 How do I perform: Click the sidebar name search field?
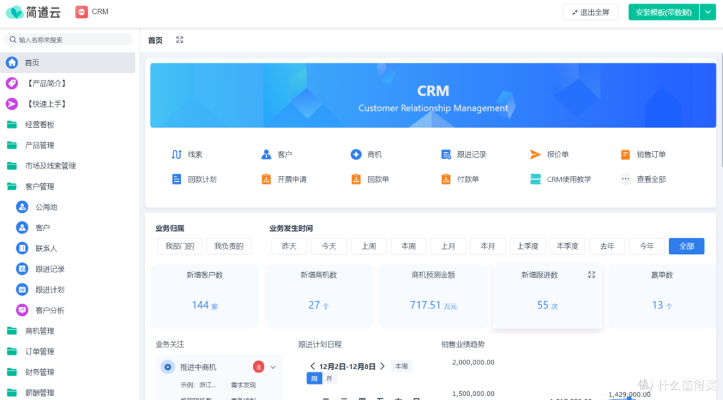coord(68,39)
